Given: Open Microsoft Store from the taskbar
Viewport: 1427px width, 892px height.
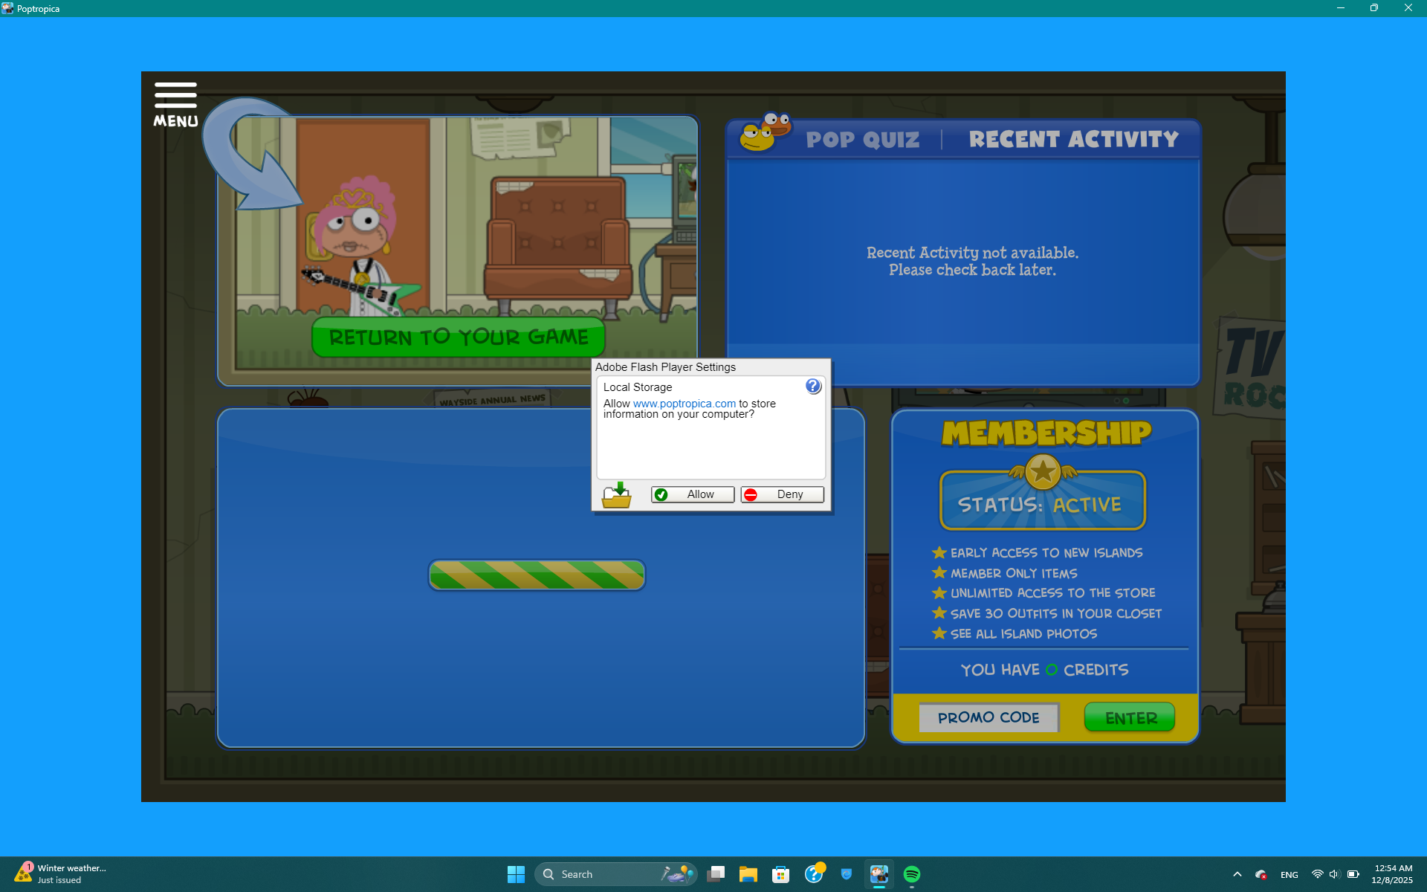Looking at the screenshot, I should (x=780, y=874).
